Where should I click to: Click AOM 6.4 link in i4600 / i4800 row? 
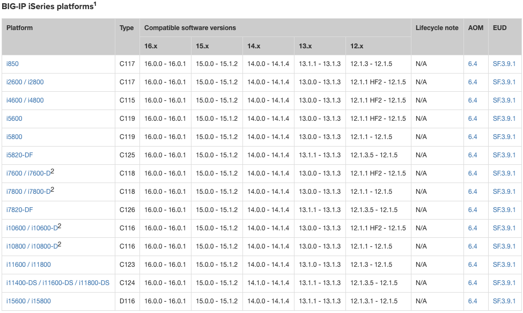click(x=473, y=100)
